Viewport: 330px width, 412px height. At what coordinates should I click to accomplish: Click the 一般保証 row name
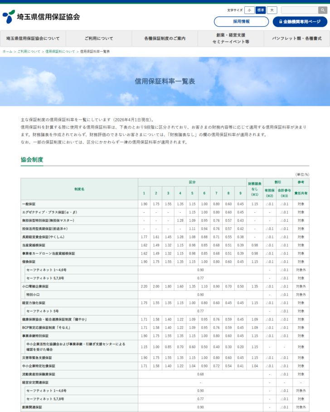pos(29,204)
